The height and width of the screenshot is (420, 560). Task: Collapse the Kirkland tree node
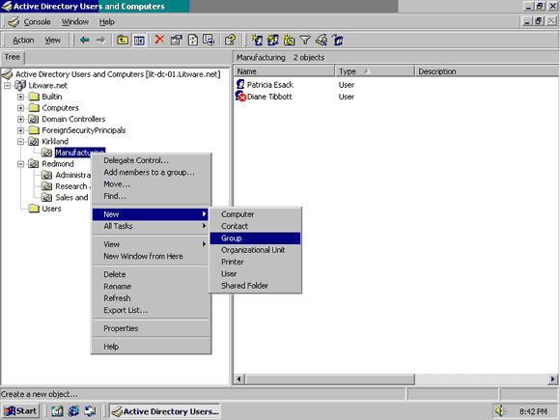click(x=20, y=141)
